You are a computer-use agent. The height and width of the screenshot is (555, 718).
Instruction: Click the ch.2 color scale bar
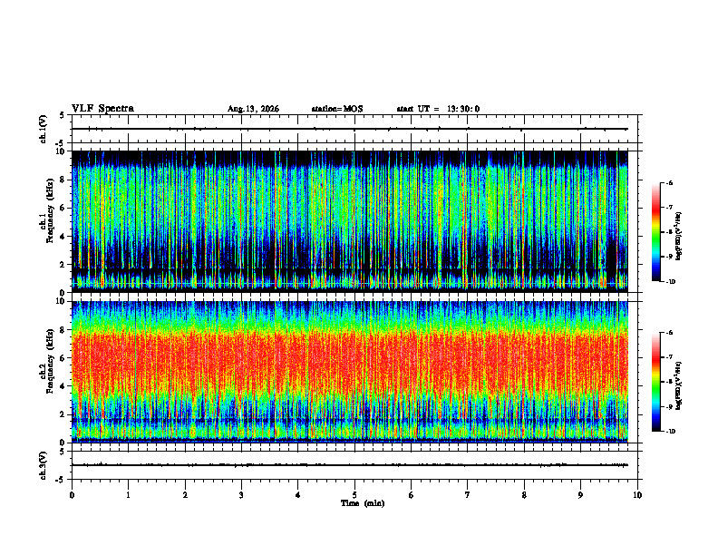[655, 382]
